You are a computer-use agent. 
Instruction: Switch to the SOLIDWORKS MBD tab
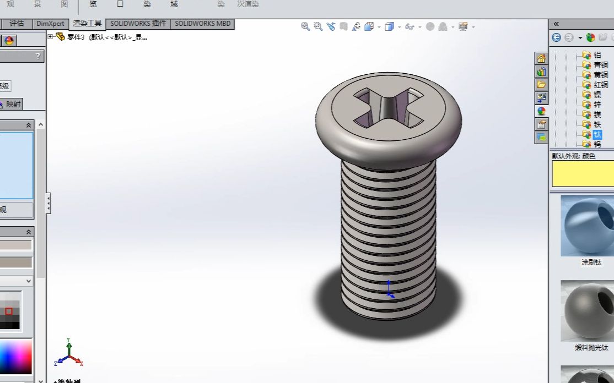[x=203, y=24]
